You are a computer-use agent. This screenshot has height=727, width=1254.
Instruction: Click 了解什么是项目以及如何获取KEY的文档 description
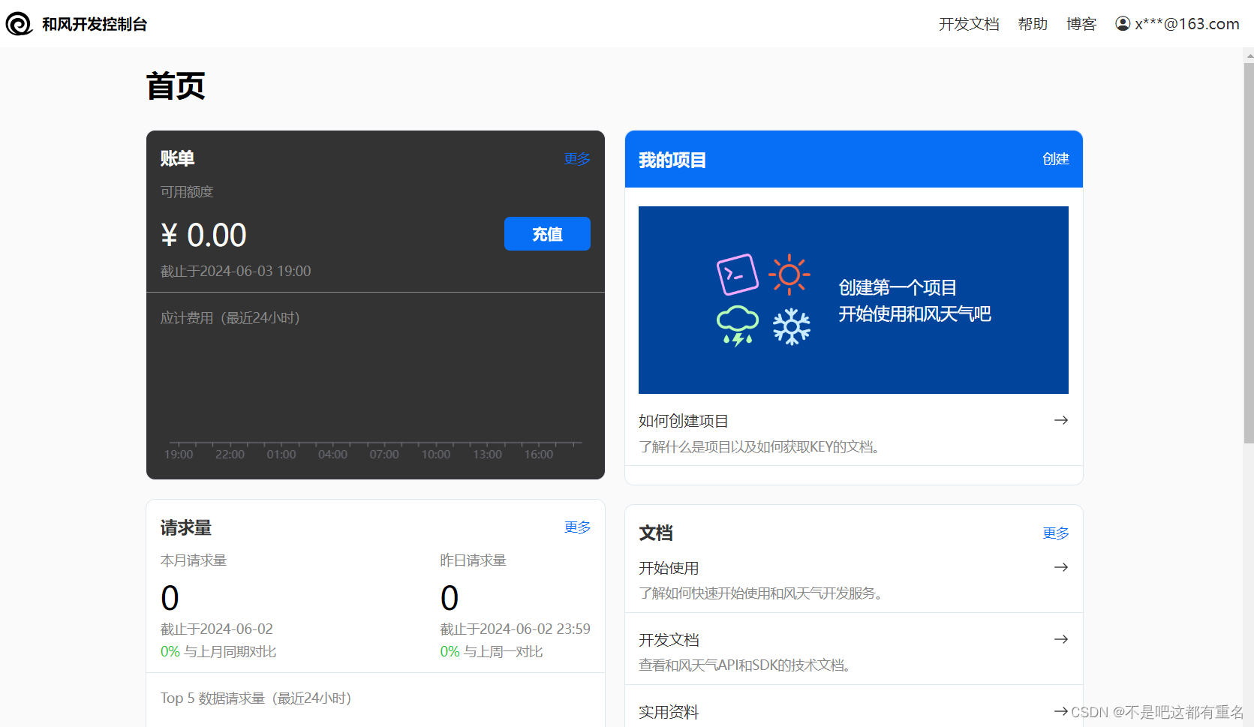pos(762,447)
